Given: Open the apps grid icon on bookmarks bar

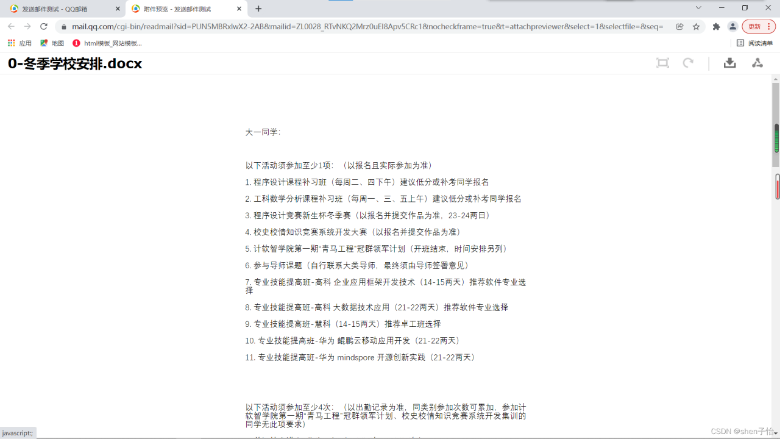Looking at the screenshot, I should coord(11,43).
